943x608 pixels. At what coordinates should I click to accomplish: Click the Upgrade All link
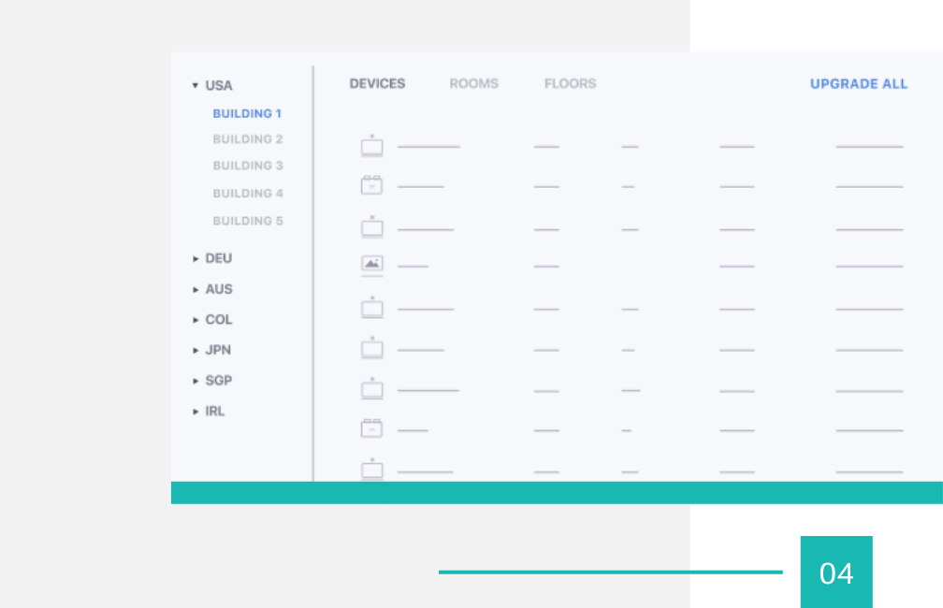pos(858,84)
